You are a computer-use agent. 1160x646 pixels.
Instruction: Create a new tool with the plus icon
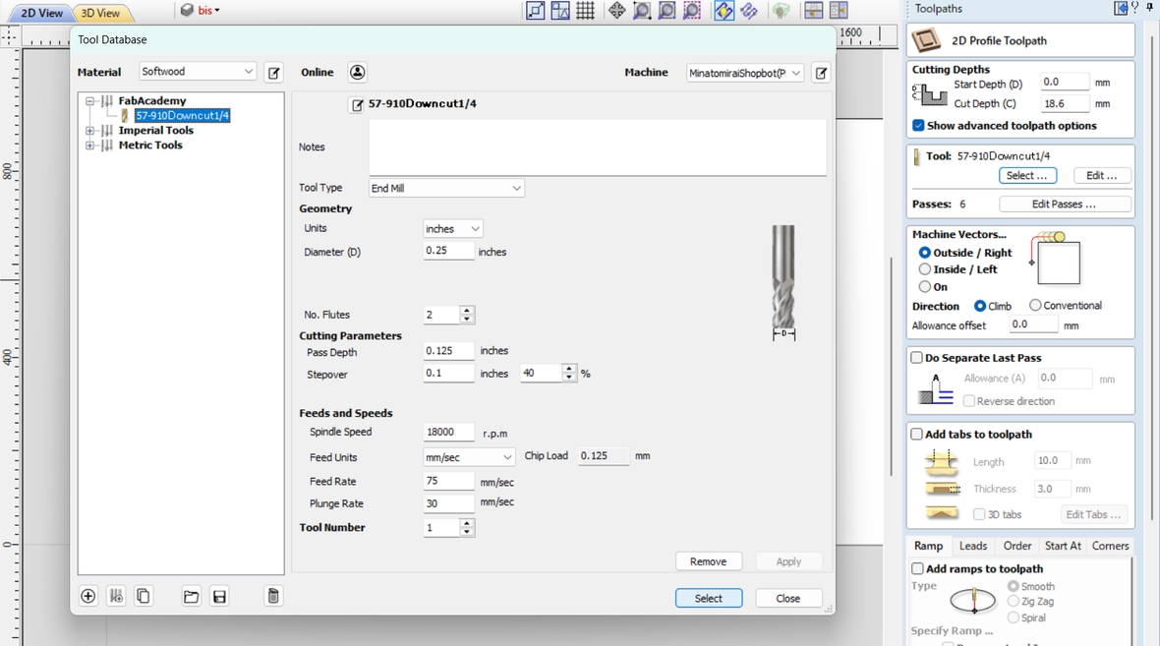coord(87,596)
